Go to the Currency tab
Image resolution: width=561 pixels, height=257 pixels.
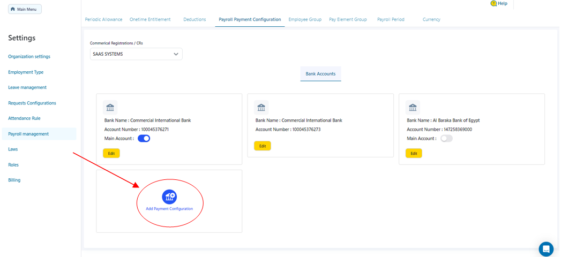click(x=431, y=19)
